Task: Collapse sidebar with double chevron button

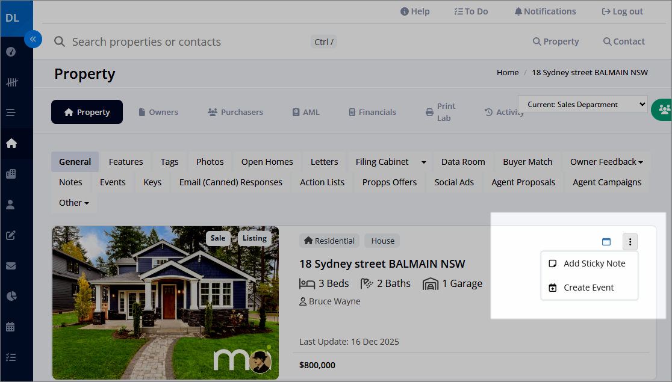Action: (33, 39)
